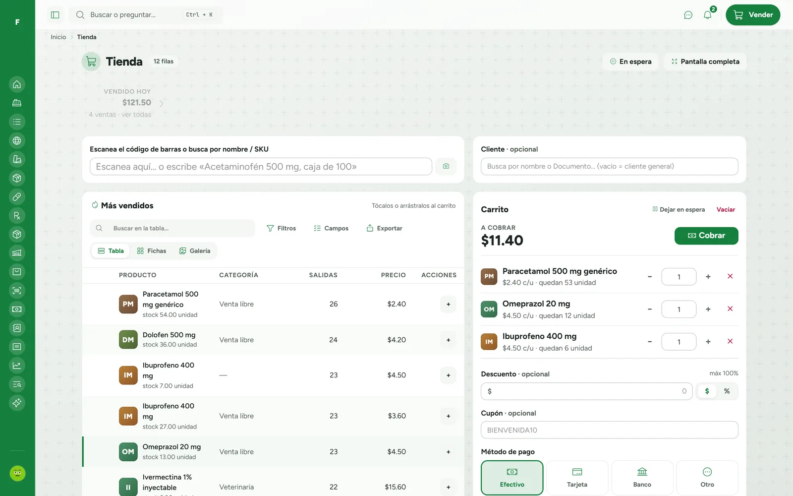This screenshot has height=496, width=793.
Task: Open the sparkles AI sidebar icon
Action: pos(17,403)
